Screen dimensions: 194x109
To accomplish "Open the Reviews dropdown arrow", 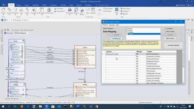I will [x=76, y=15].
